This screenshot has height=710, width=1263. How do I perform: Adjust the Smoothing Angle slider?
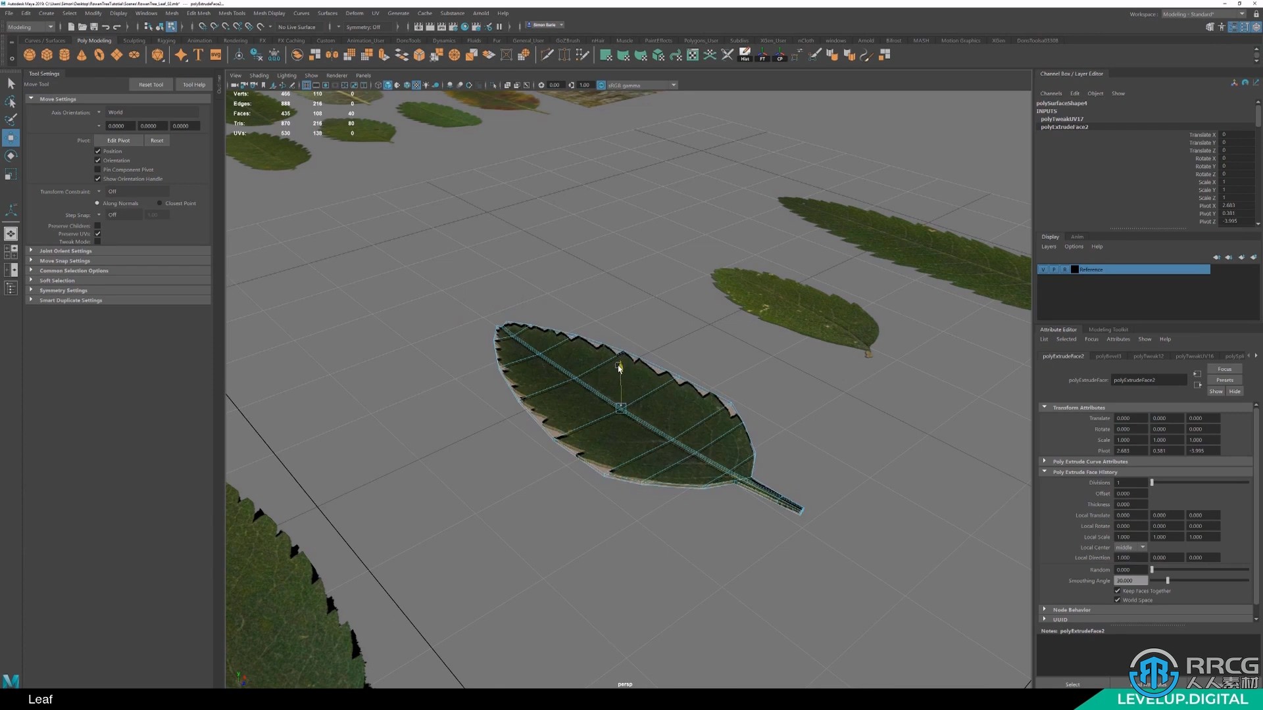coord(1199,580)
